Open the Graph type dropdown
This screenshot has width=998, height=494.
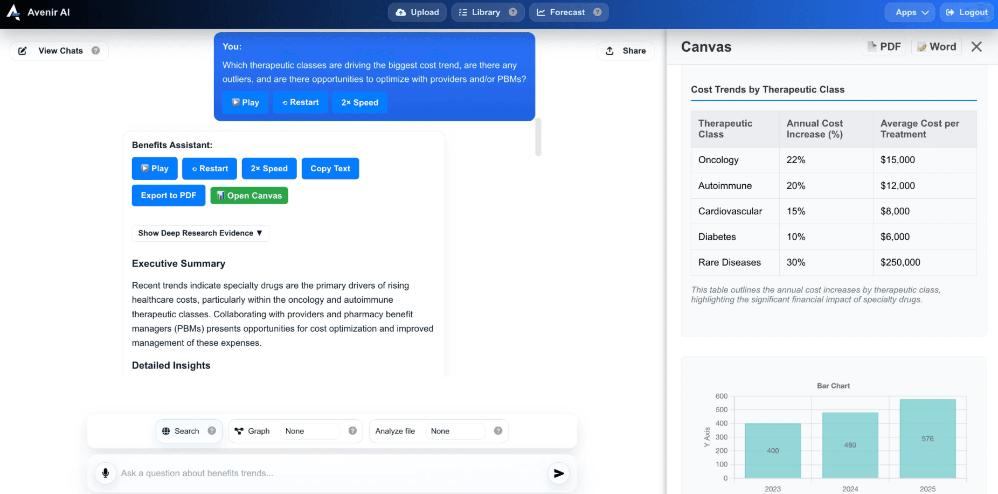coord(310,431)
